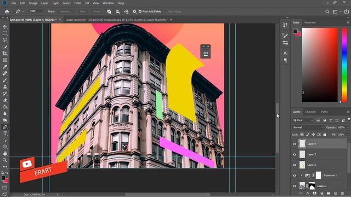Open the gear path options dropdown

point(134,11)
